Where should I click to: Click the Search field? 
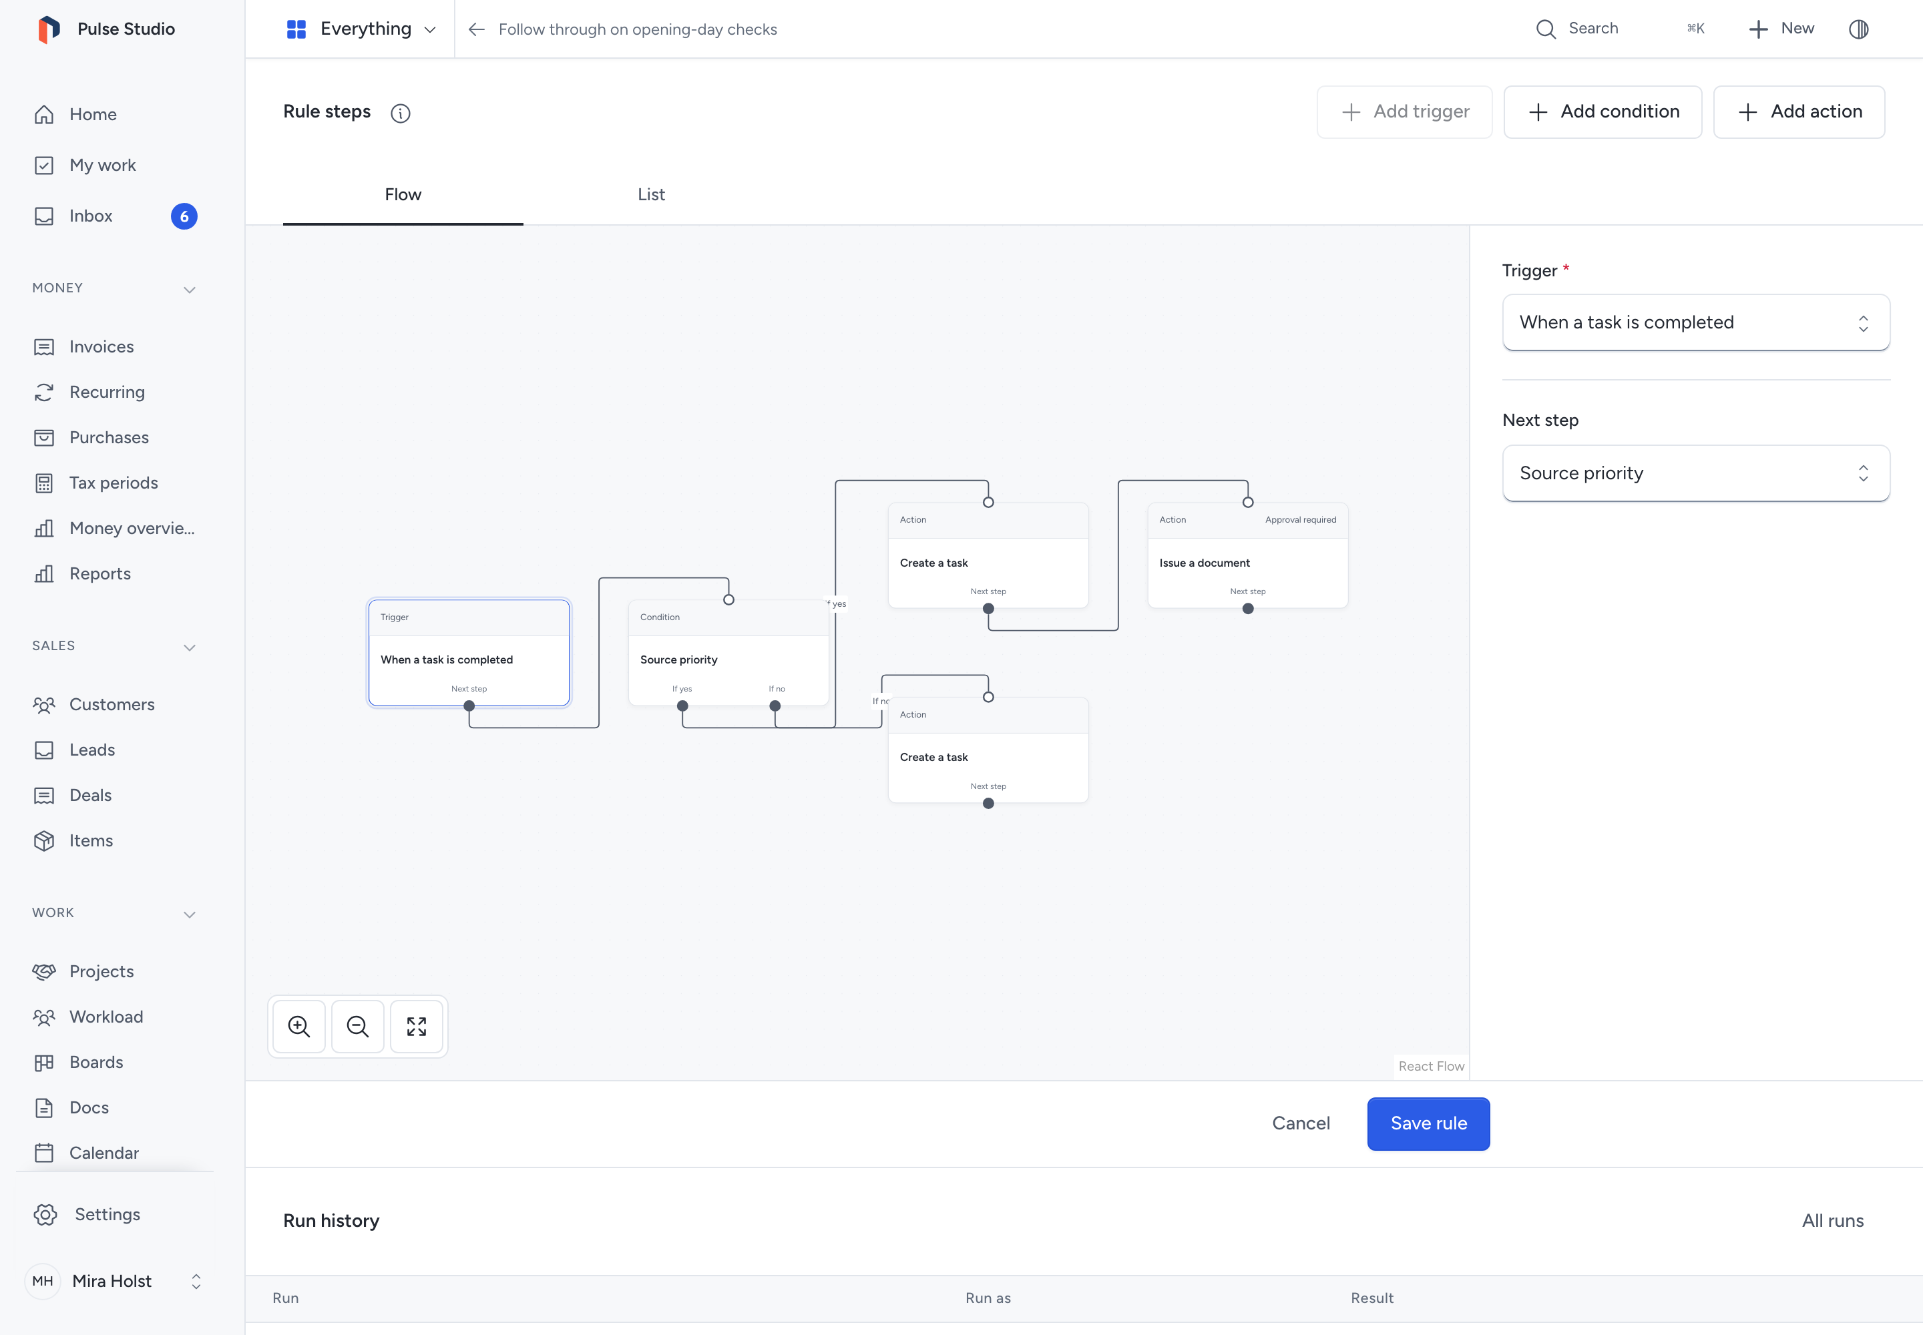pos(1619,29)
